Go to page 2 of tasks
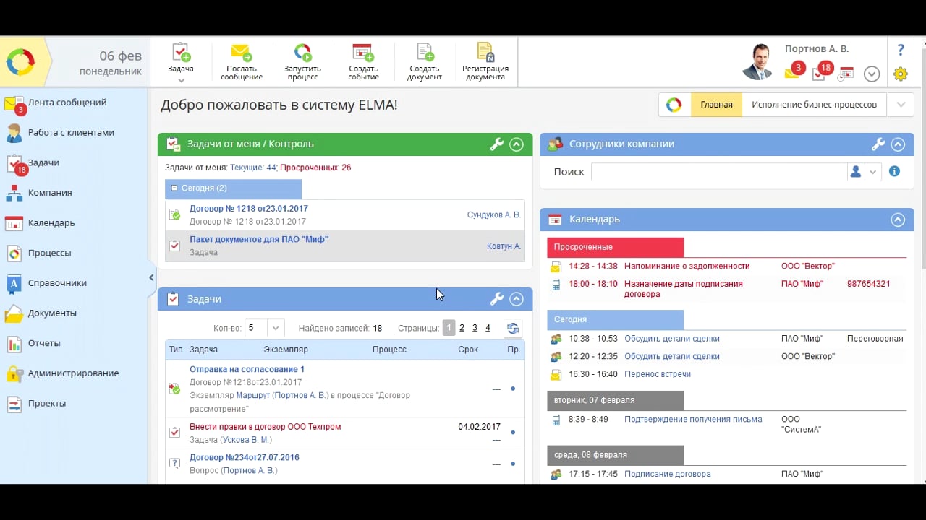Image resolution: width=926 pixels, height=520 pixels. click(x=462, y=328)
